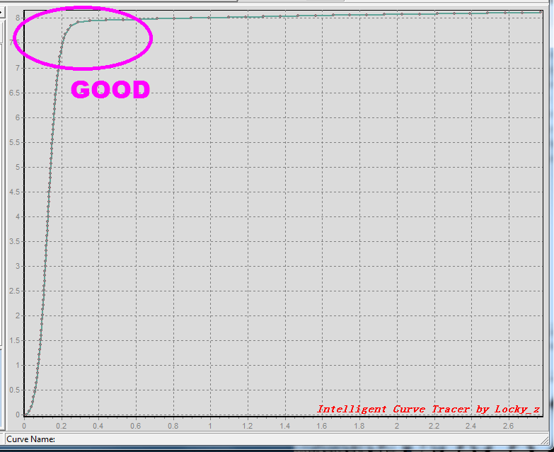Click x-axis tick label "1.4"
The image size is (554, 452).
tap(284, 426)
